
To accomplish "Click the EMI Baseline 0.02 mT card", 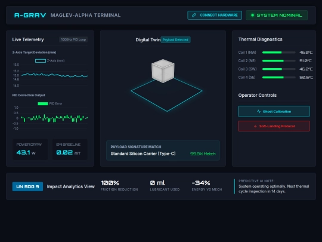I will point(70,149).
